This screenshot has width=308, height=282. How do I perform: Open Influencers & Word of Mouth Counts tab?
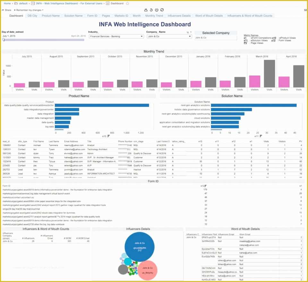(250, 16)
